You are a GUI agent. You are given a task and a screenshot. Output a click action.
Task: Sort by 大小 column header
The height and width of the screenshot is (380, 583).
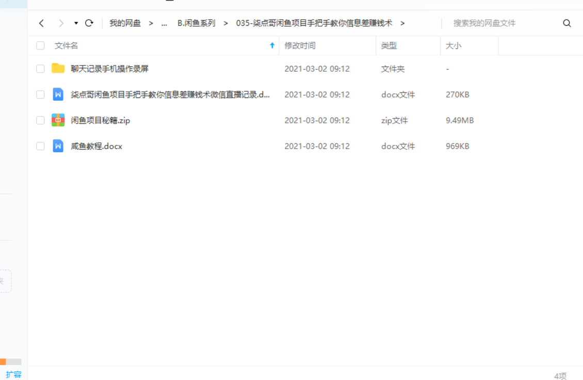click(453, 46)
